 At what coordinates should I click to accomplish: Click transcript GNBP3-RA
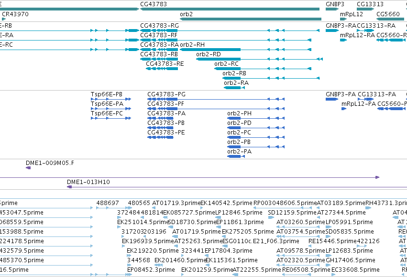coord(341,26)
